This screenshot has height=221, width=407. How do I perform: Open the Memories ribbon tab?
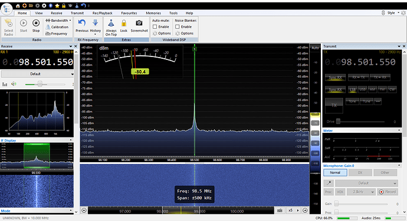tap(153, 13)
